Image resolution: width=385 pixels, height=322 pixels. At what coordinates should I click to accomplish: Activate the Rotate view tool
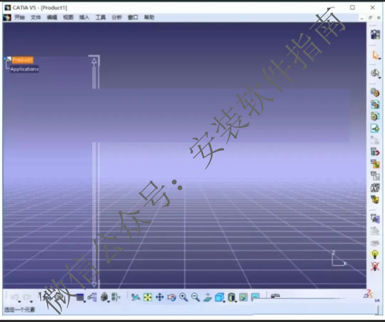[x=171, y=297]
